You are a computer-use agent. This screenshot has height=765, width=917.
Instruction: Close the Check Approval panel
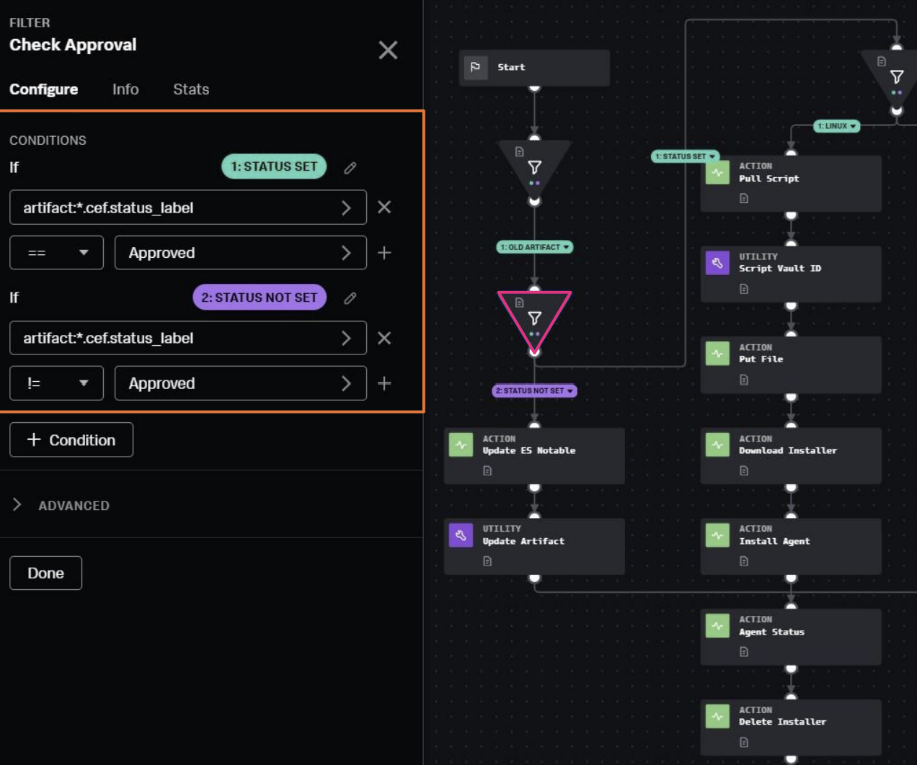[x=388, y=50]
